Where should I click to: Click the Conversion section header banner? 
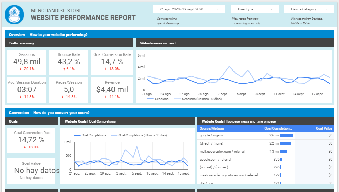coord(169,113)
